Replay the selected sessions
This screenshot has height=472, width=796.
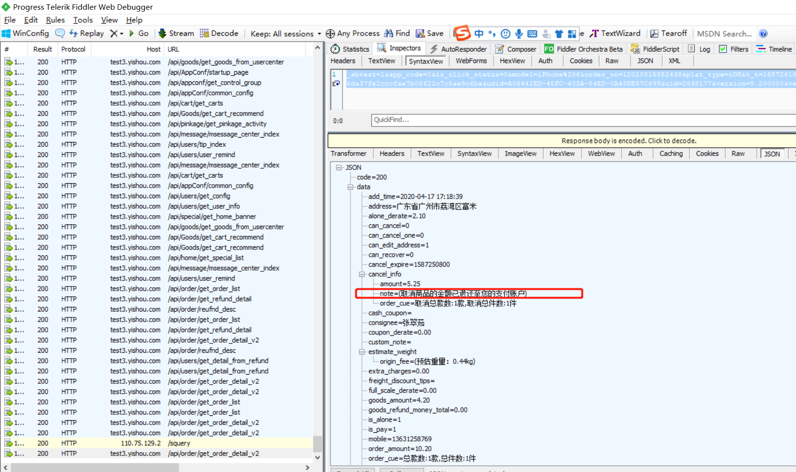tap(86, 33)
